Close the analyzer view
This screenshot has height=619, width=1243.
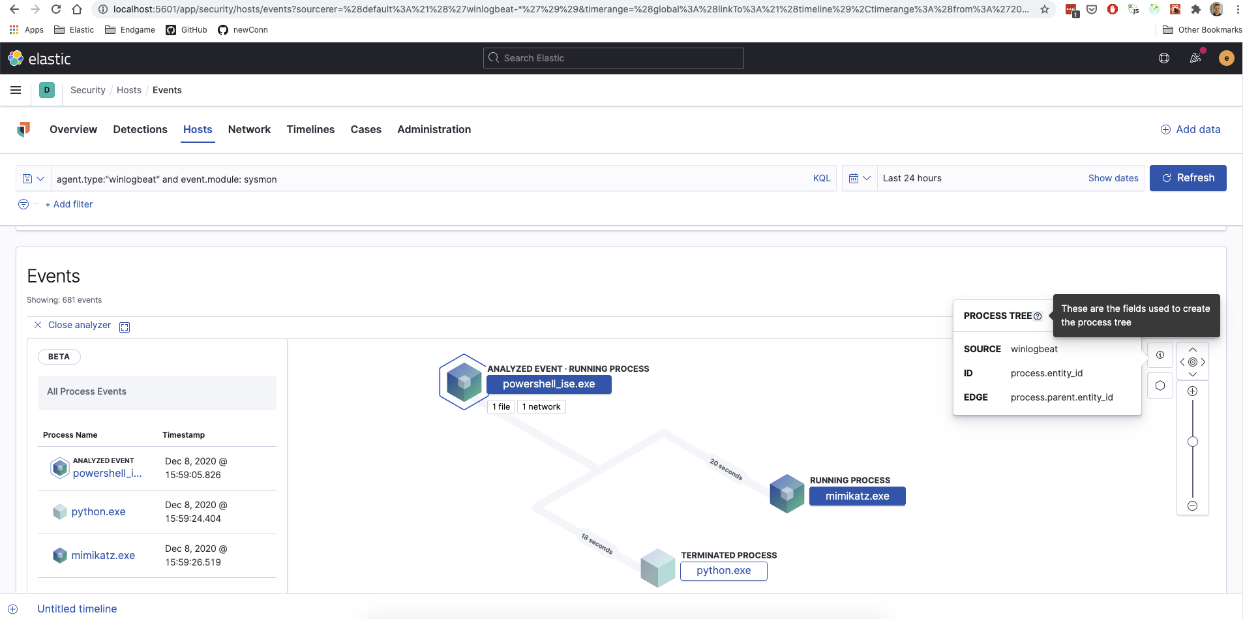point(72,325)
